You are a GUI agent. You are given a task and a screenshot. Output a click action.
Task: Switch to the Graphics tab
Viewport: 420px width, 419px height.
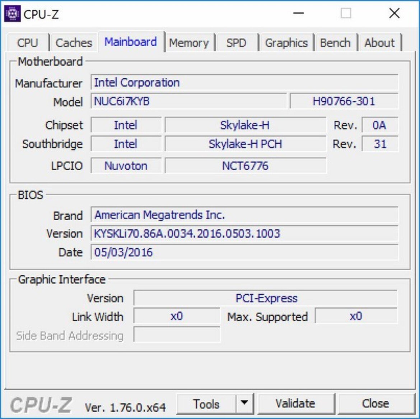[x=286, y=43]
